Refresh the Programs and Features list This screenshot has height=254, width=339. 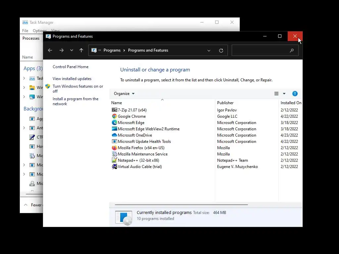(221, 50)
